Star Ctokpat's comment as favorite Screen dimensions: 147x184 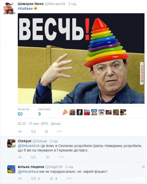click(x=48, y=157)
